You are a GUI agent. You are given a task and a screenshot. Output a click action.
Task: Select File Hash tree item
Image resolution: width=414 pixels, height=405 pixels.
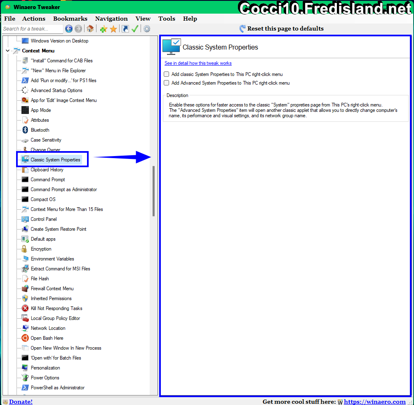(x=40, y=279)
